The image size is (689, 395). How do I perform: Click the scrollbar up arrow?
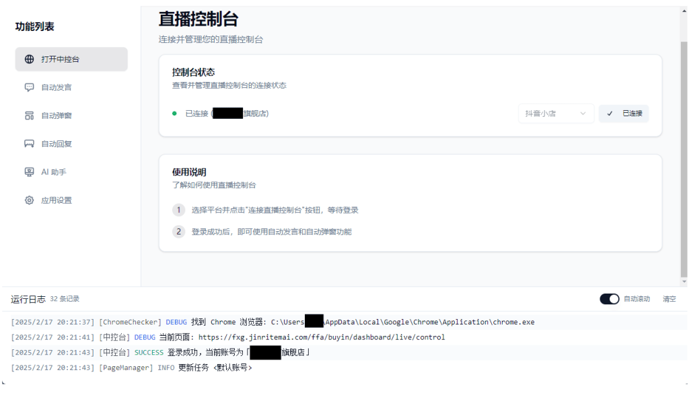684,11
